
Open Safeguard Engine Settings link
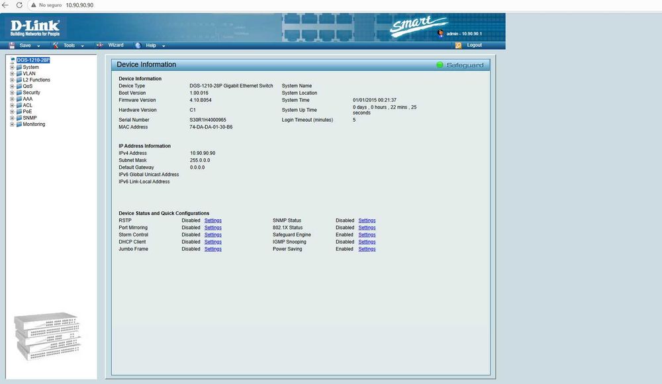pos(367,235)
